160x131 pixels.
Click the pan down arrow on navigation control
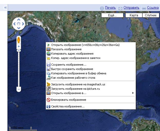click(x=19, y=28)
